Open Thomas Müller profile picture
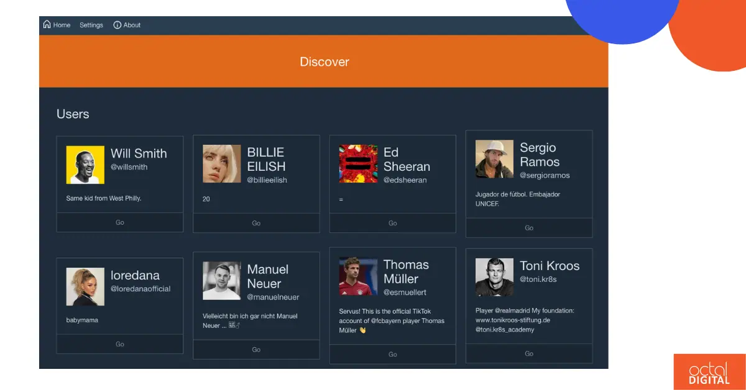 (x=358, y=276)
